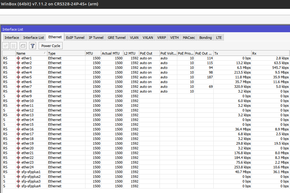
Task: Select the ether9 interface icon
Action: click(18, 96)
